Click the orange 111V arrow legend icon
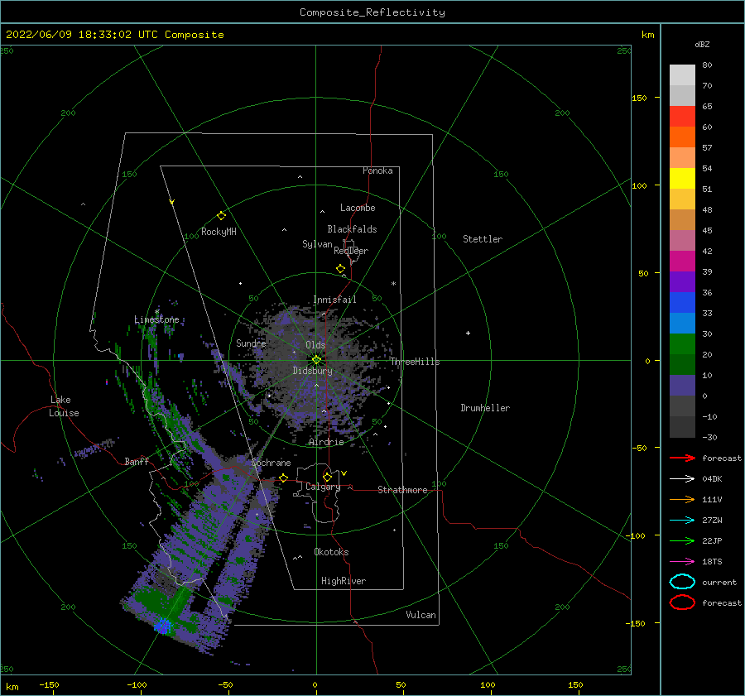745x696 pixels. coord(682,499)
